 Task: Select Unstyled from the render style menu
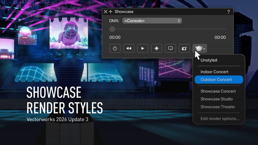pos(209,60)
